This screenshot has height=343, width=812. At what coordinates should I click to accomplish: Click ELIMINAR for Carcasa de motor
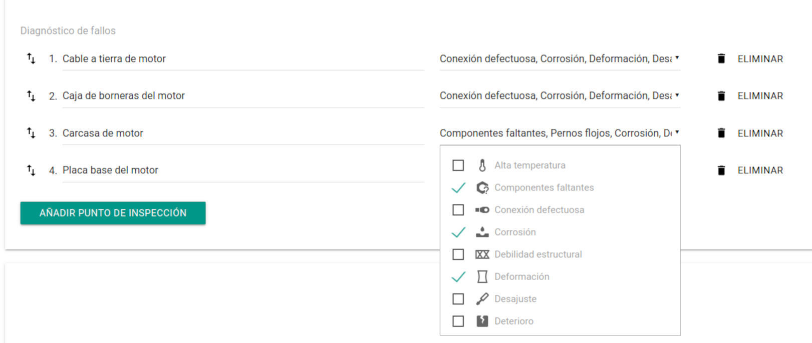[759, 133]
